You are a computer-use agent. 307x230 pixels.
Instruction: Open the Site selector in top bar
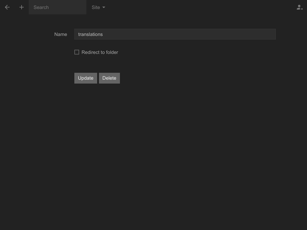coord(98,7)
